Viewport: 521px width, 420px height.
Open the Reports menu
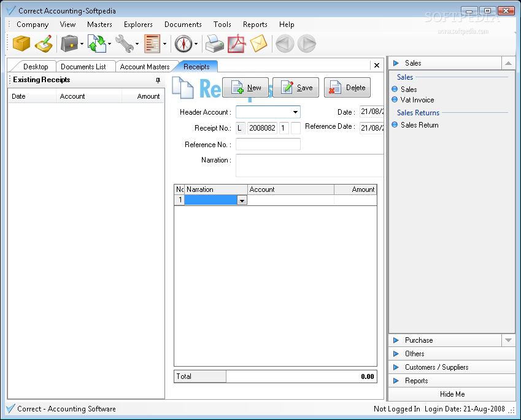coord(255,25)
